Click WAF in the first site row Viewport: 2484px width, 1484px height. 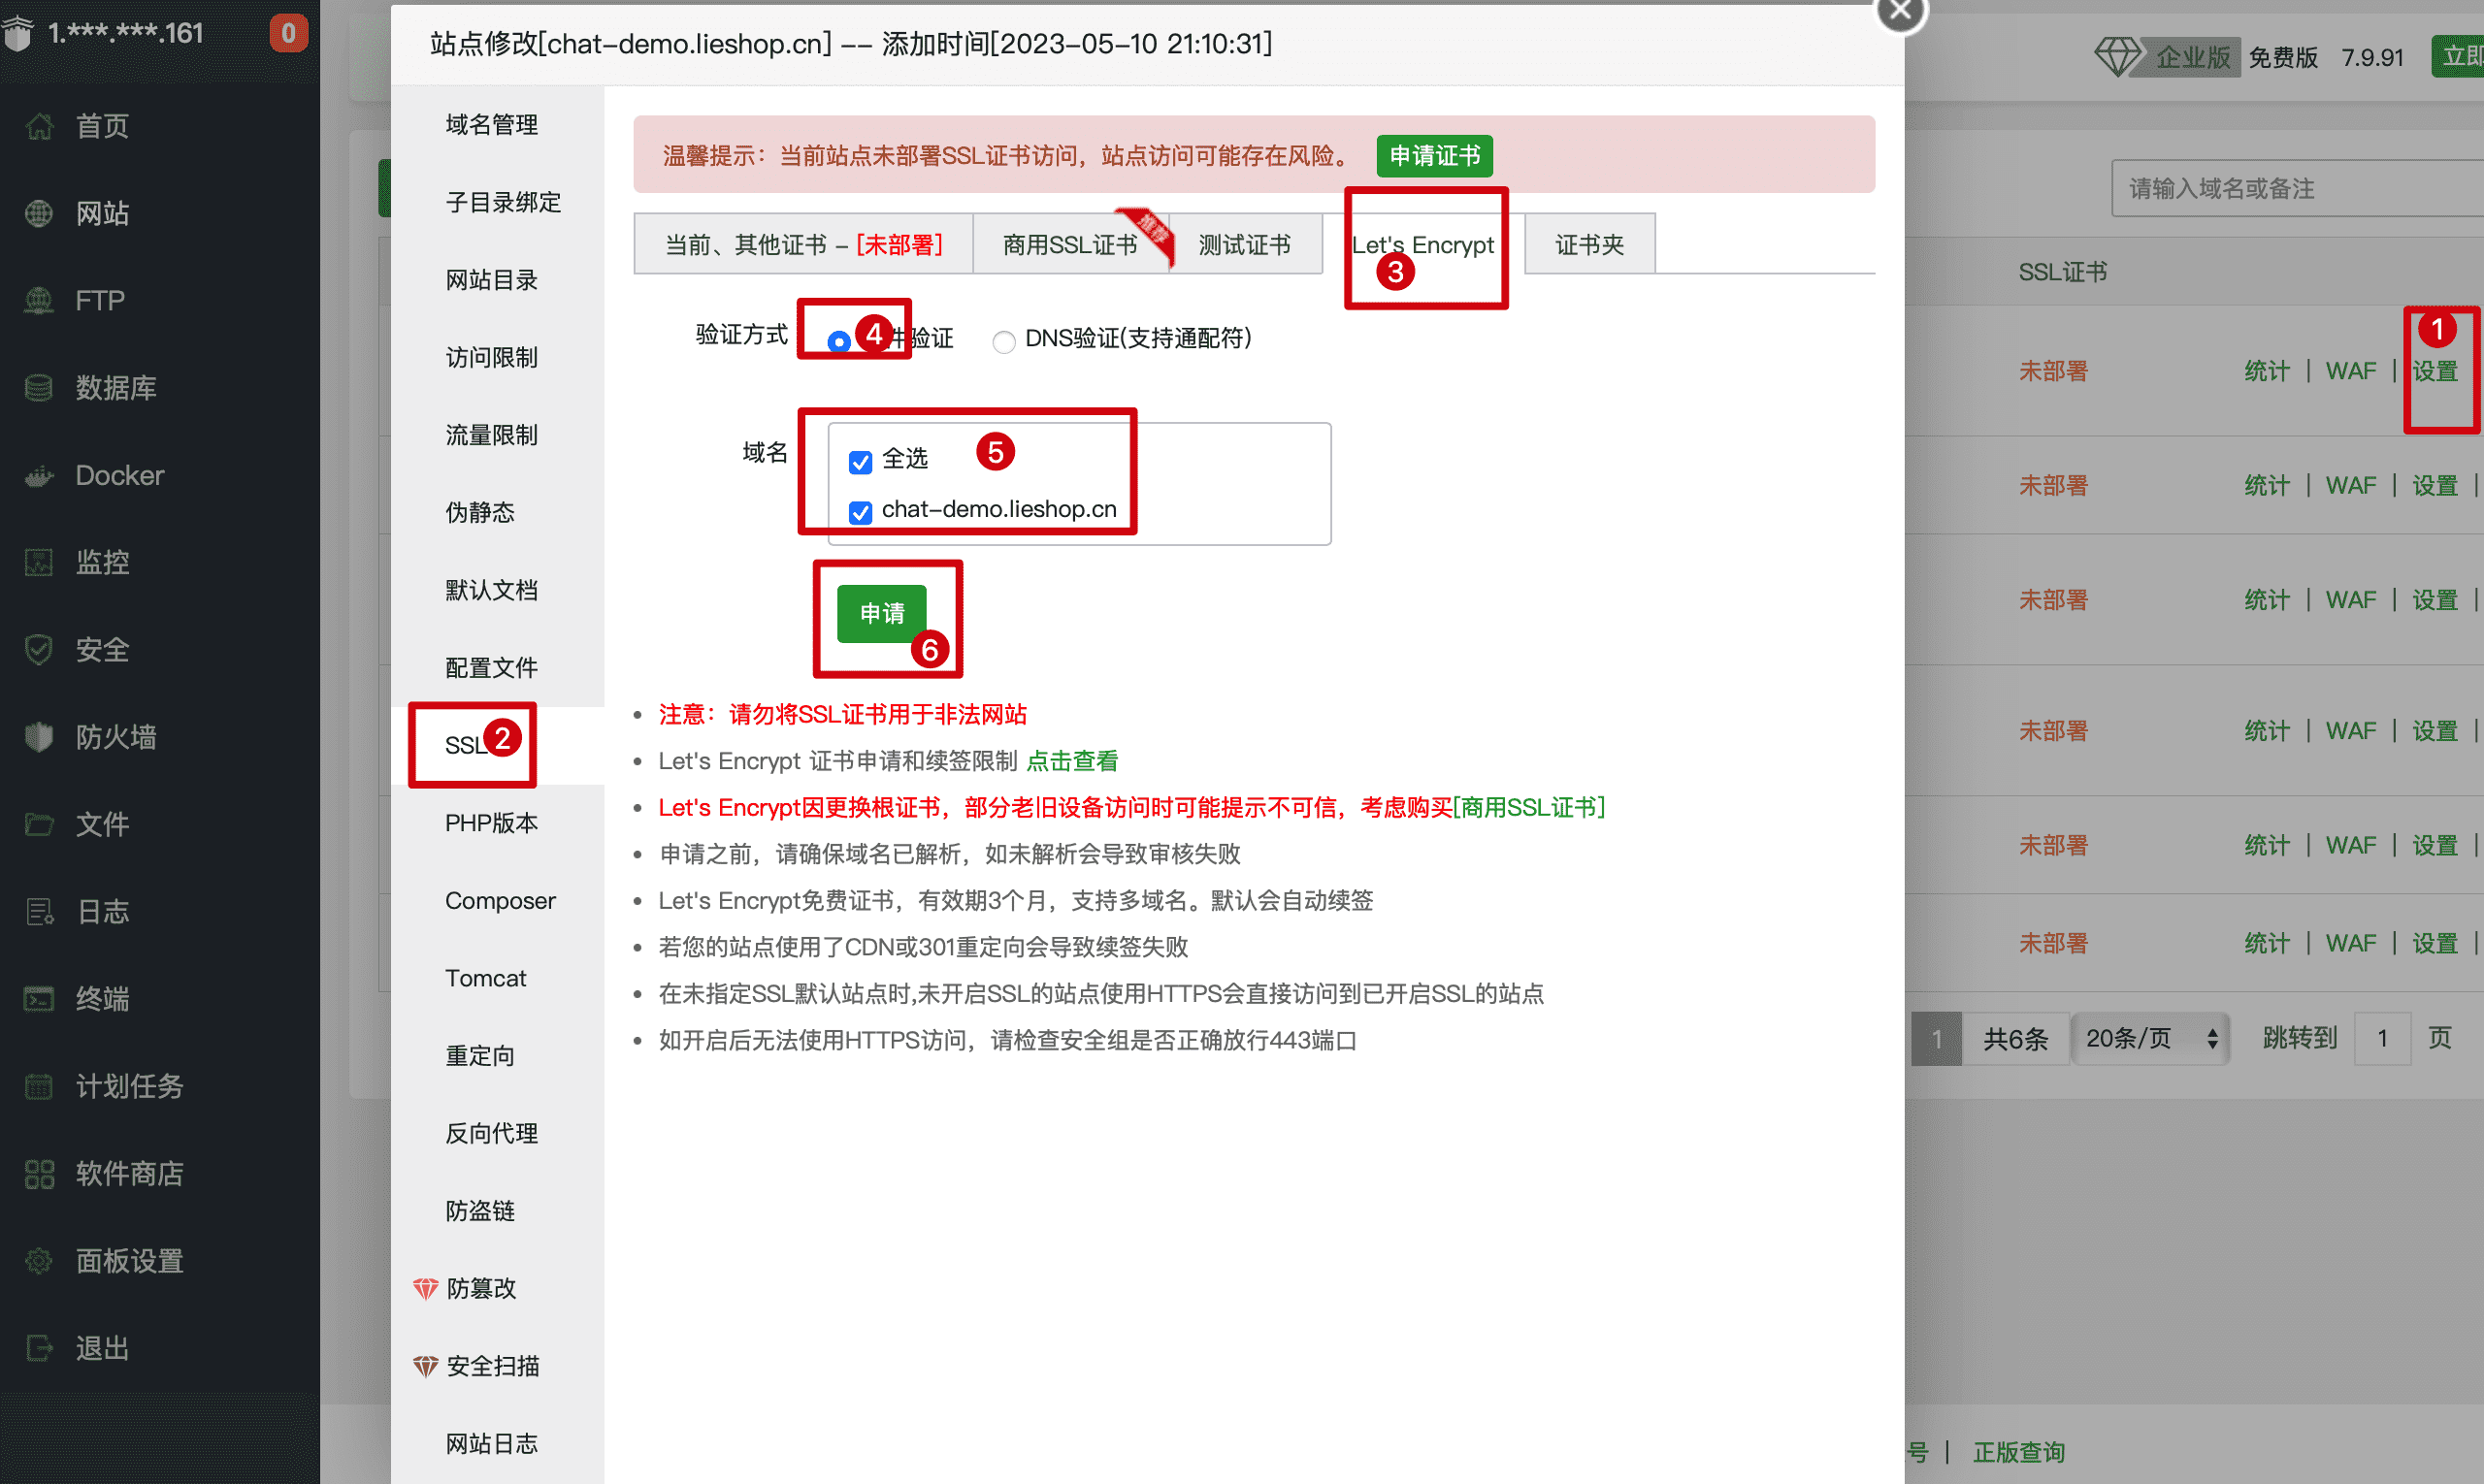[2350, 371]
